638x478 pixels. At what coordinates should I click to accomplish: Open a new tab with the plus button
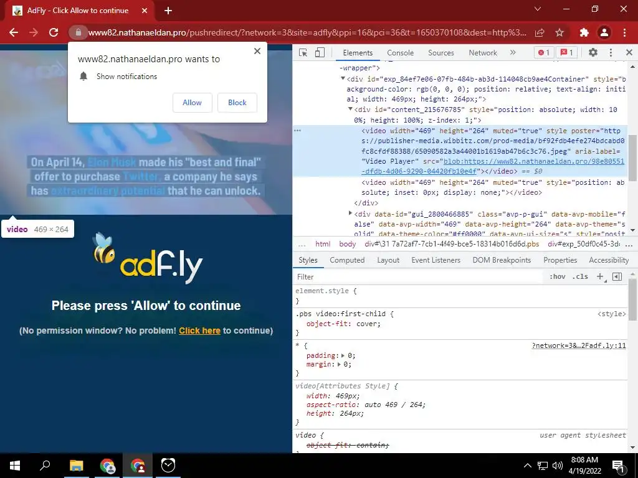(x=168, y=11)
